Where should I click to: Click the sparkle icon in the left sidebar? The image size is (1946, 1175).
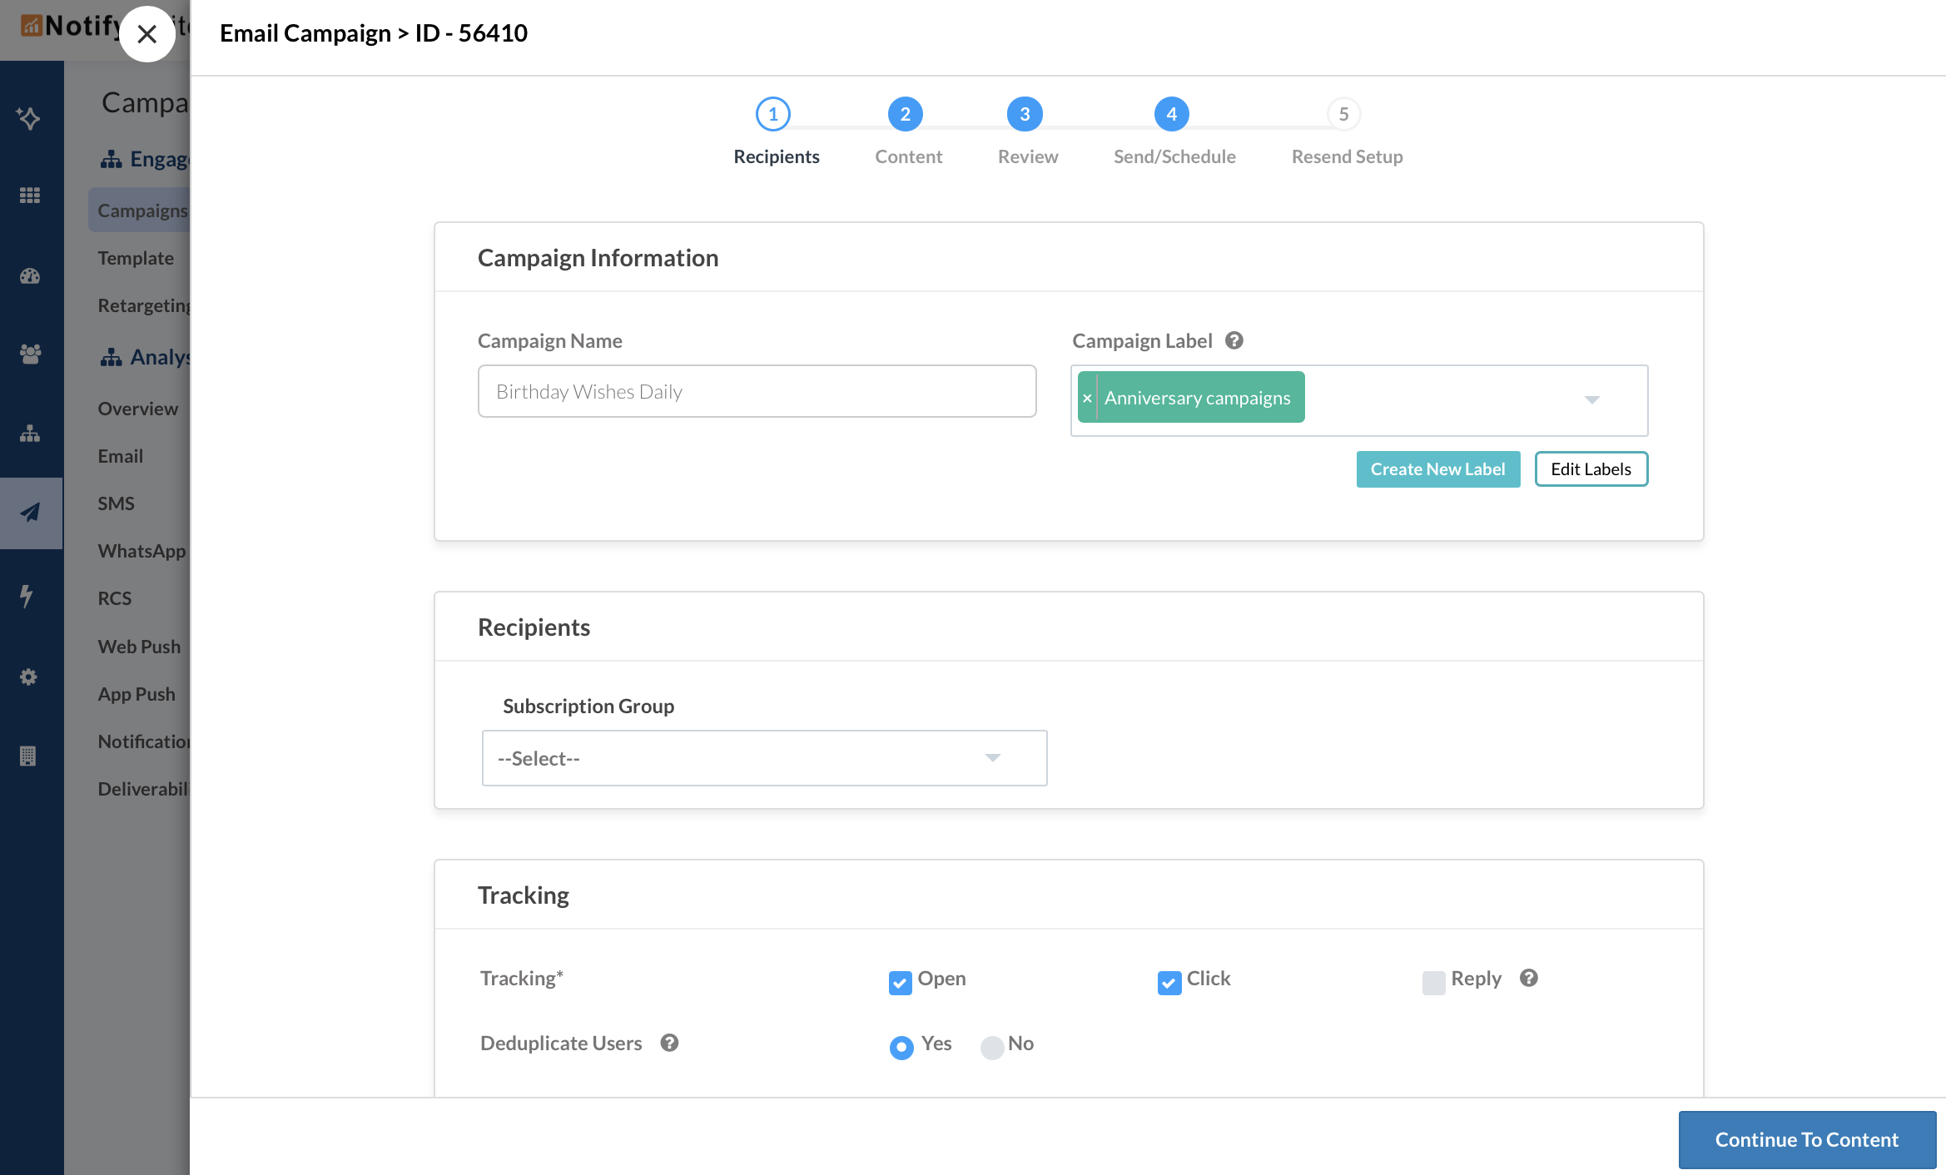click(x=29, y=118)
